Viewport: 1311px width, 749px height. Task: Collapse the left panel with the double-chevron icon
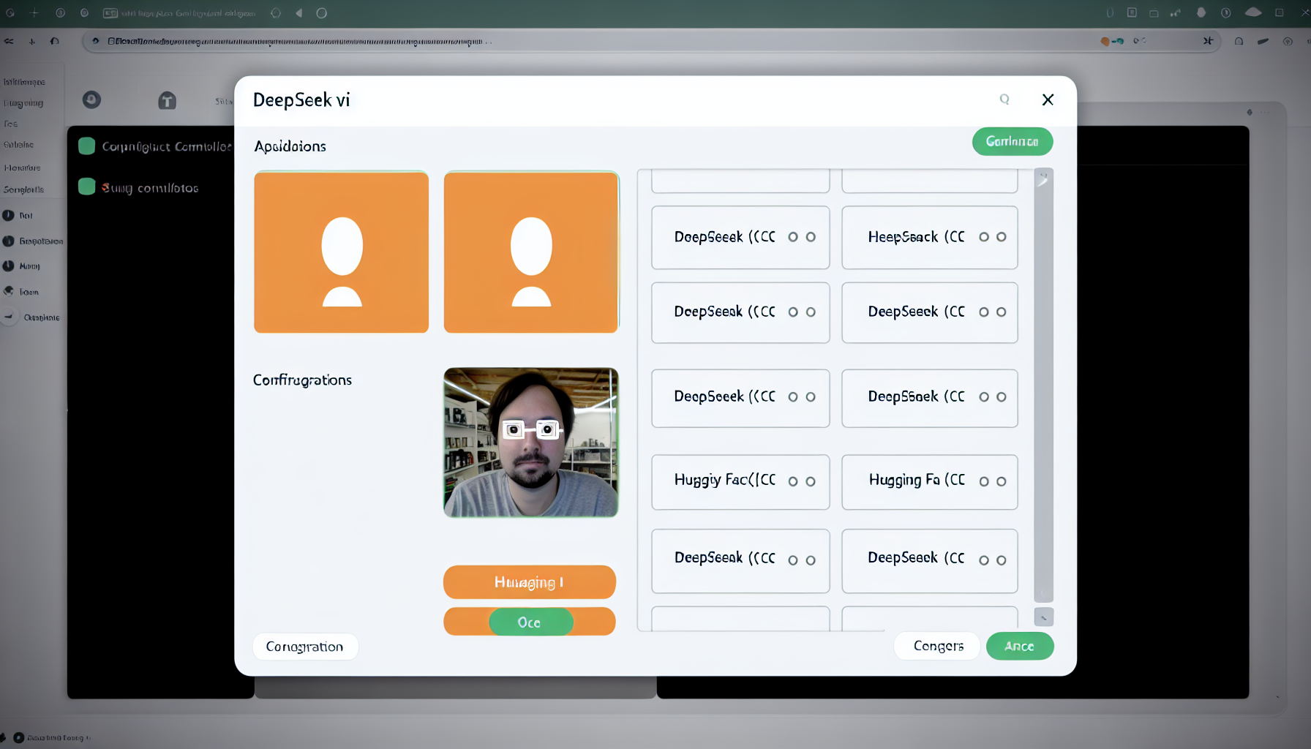9,41
